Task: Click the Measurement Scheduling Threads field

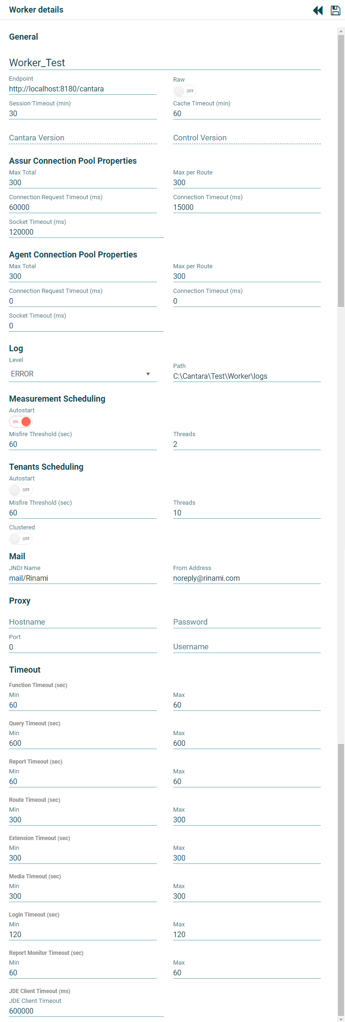Action: [246, 445]
